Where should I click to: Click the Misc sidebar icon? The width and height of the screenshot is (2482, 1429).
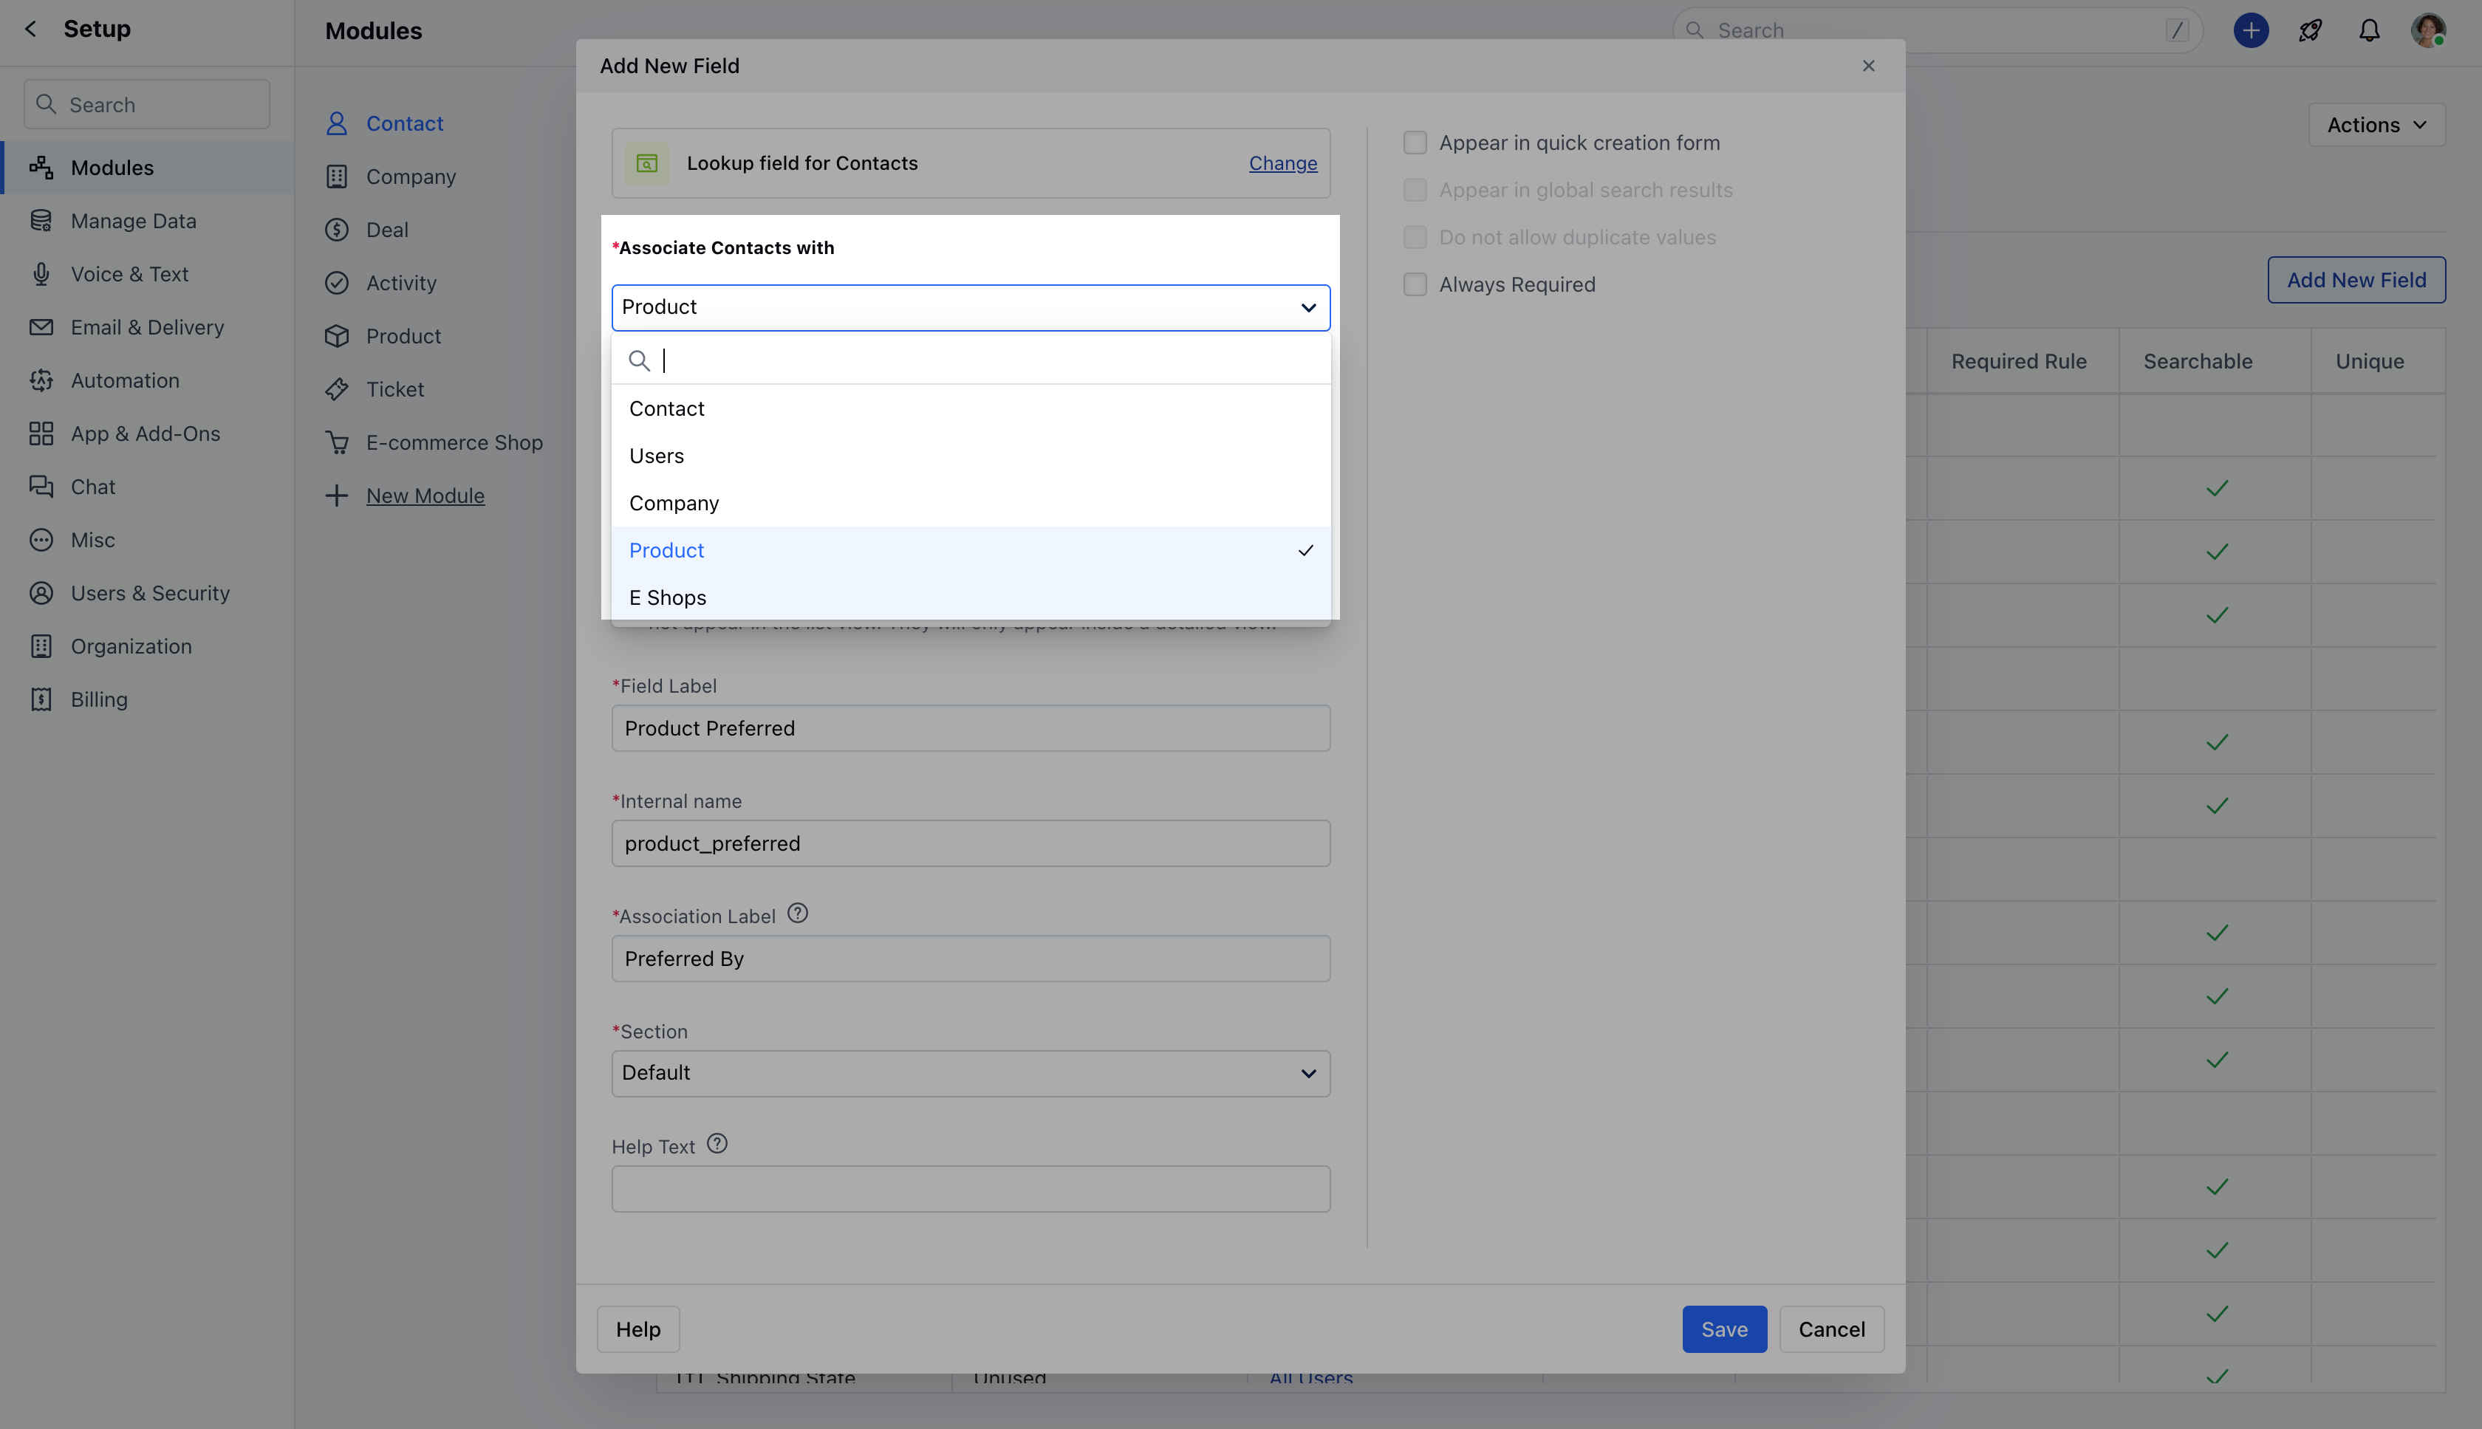point(41,540)
